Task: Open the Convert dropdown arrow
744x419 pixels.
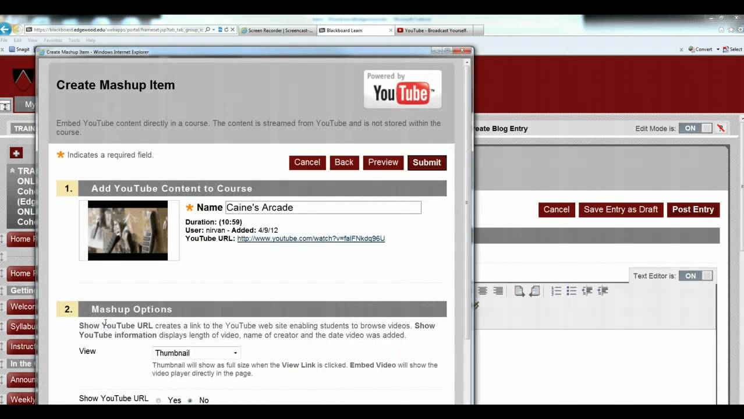Action: point(718,49)
